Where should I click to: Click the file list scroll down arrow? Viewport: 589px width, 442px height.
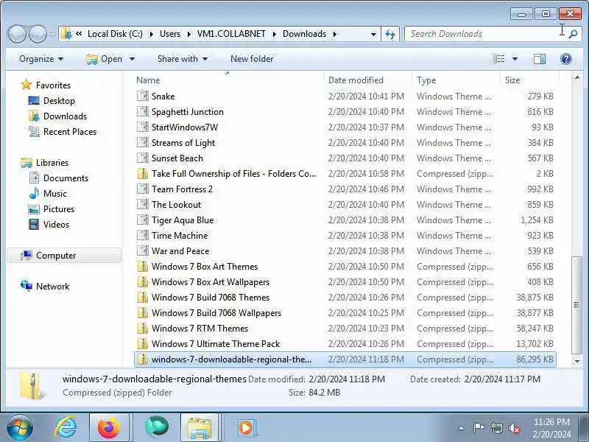(x=576, y=361)
